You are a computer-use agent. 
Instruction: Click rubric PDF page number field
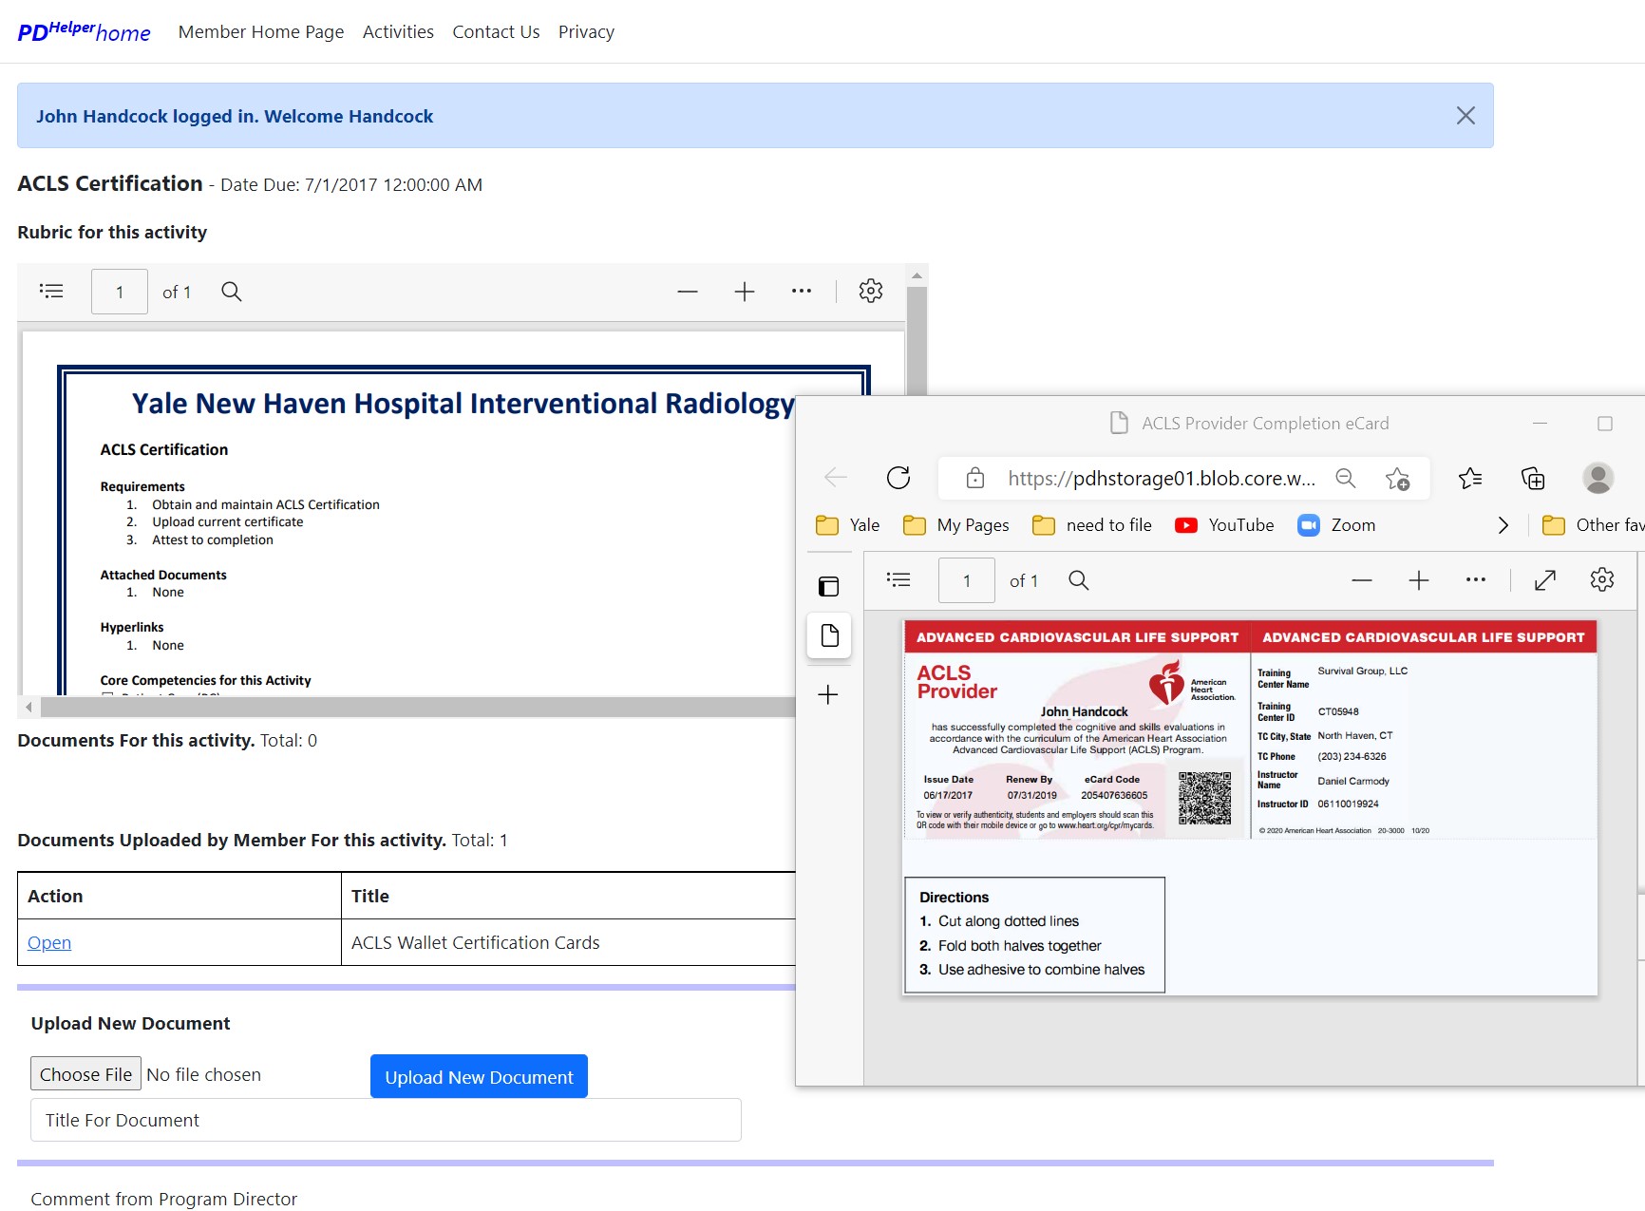pos(120,292)
